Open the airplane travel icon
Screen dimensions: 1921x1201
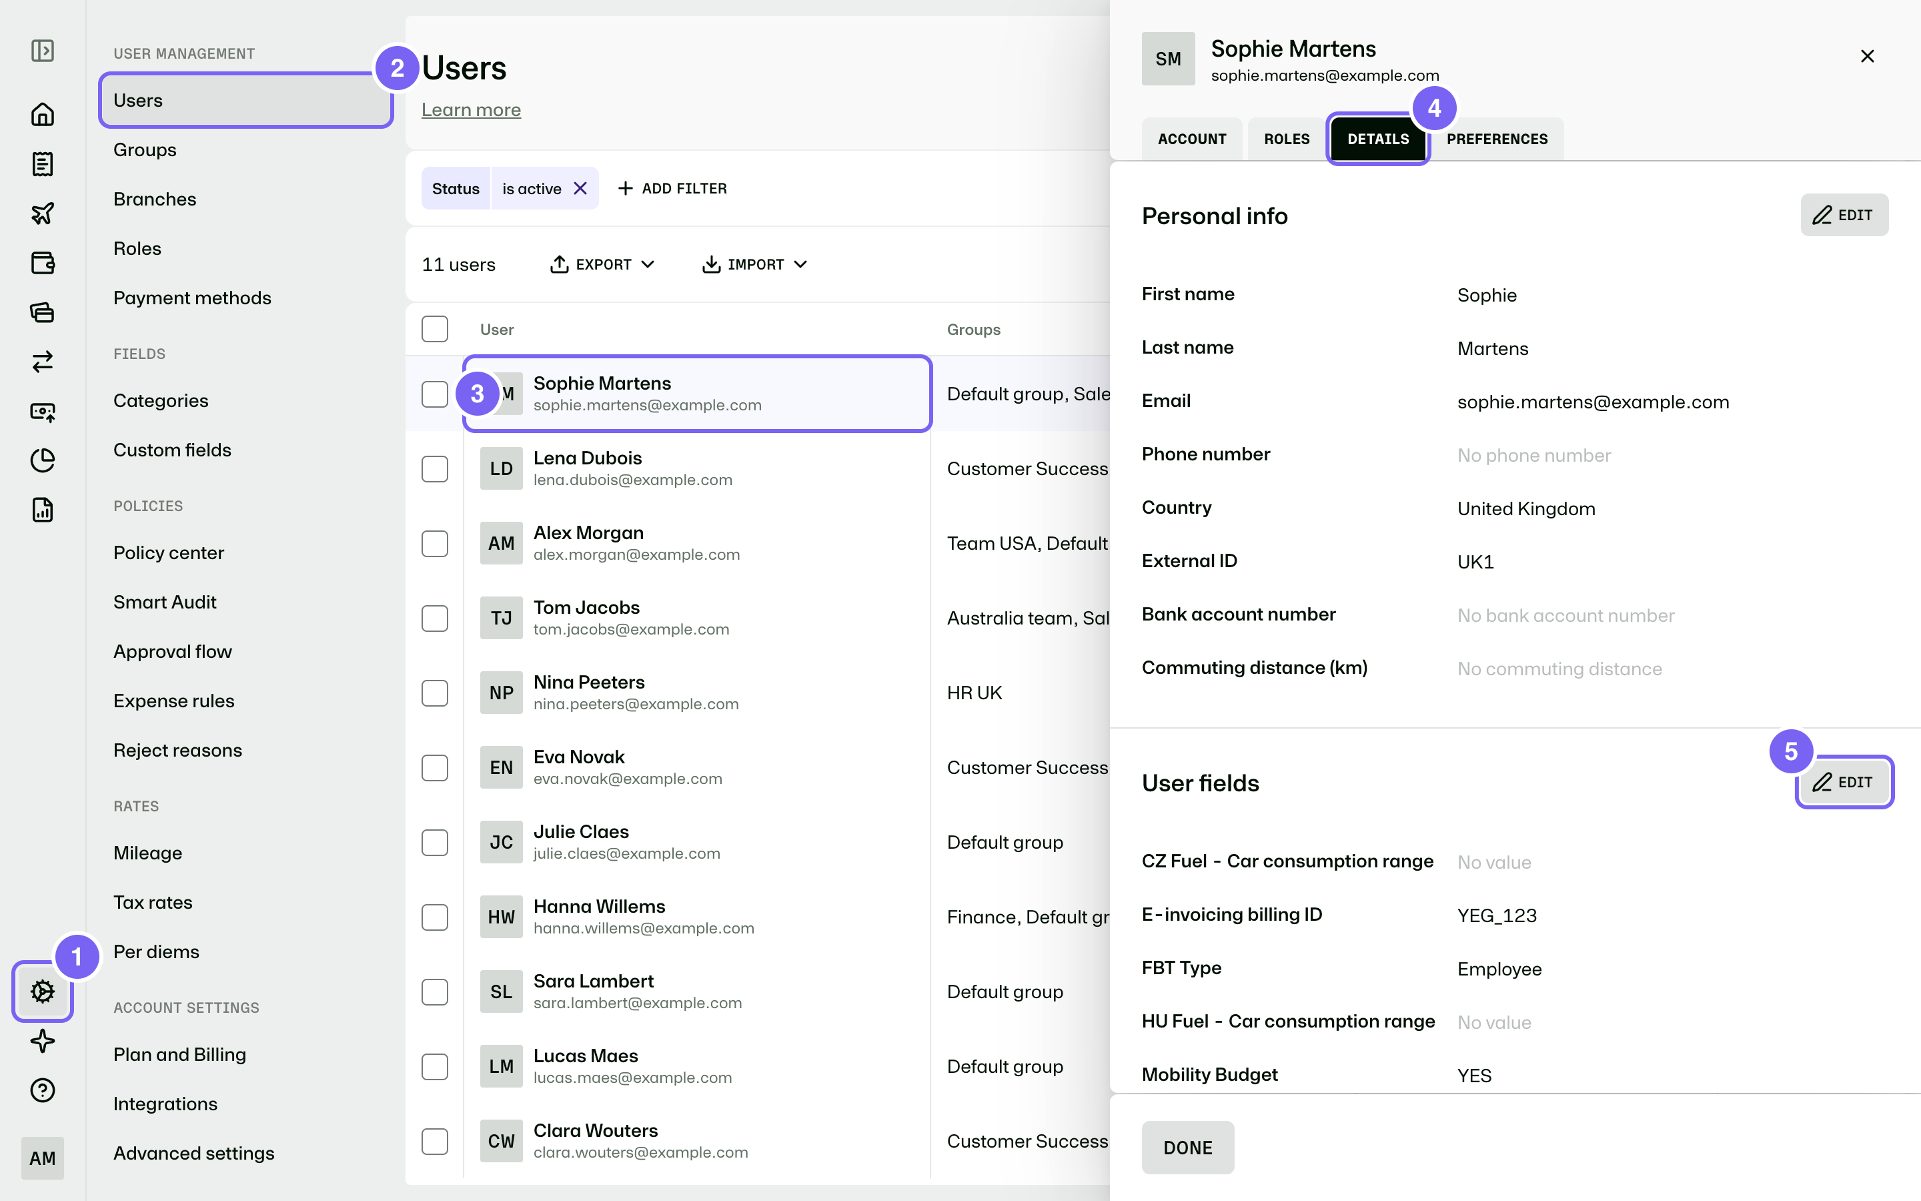click(x=42, y=213)
